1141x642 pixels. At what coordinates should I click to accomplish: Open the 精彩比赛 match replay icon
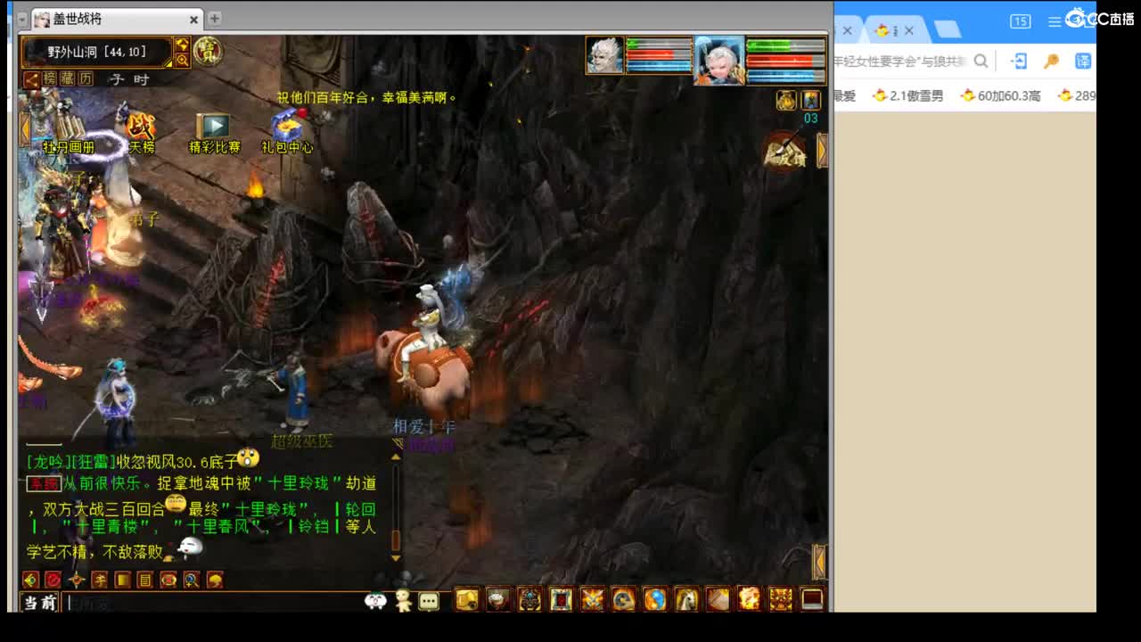(x=214, y=133)
